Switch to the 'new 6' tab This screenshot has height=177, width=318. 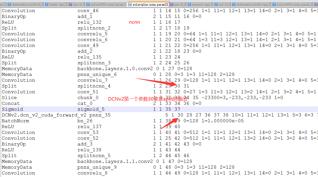click(x=178, y=5)
